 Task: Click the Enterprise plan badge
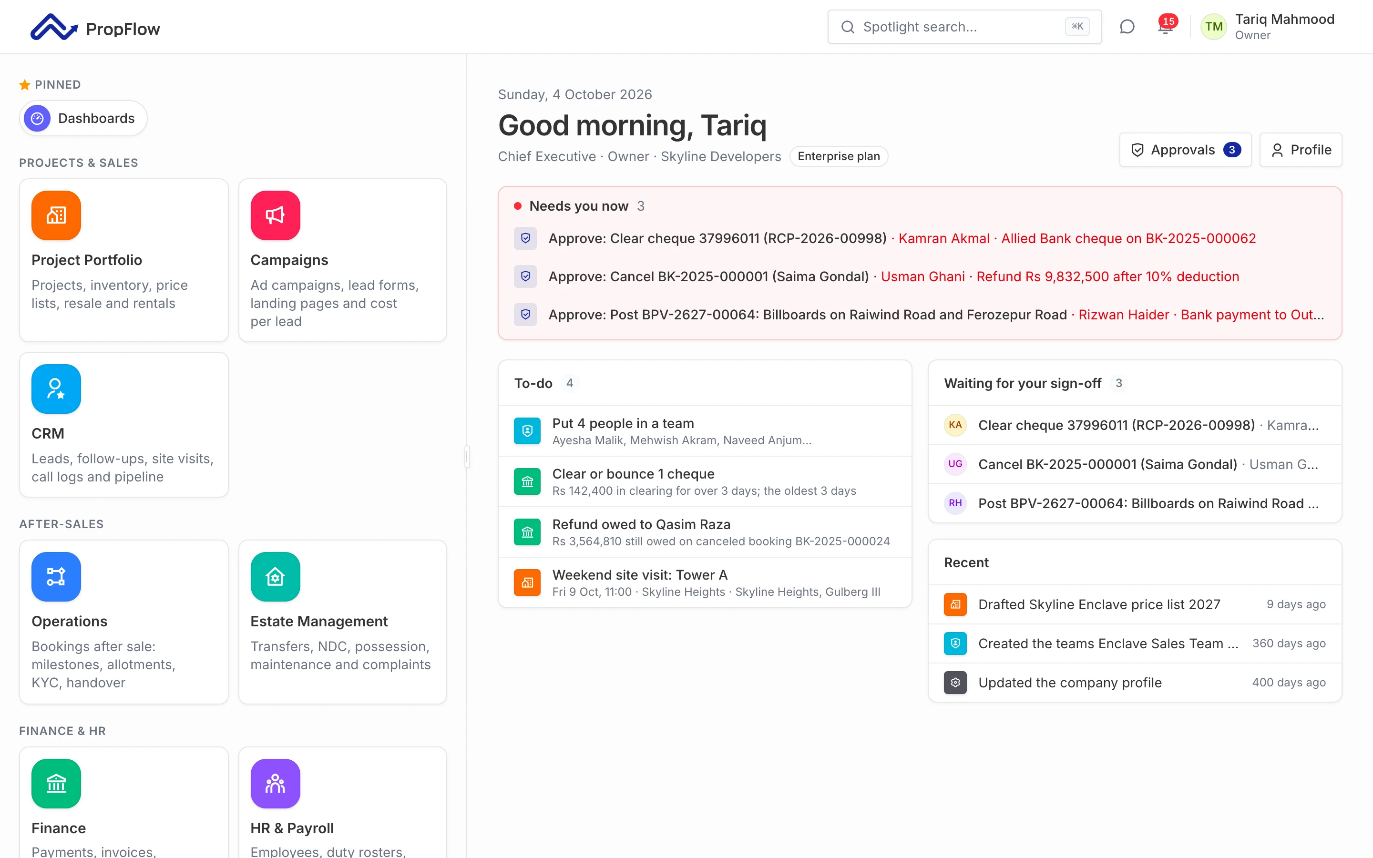tap(839, 156)
